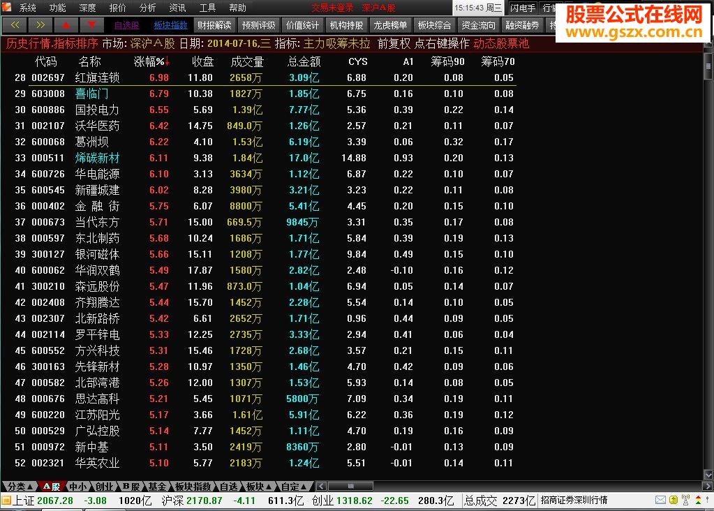
Task: Switch to the 板块指数 bottom tab
Action: point(193,487)
